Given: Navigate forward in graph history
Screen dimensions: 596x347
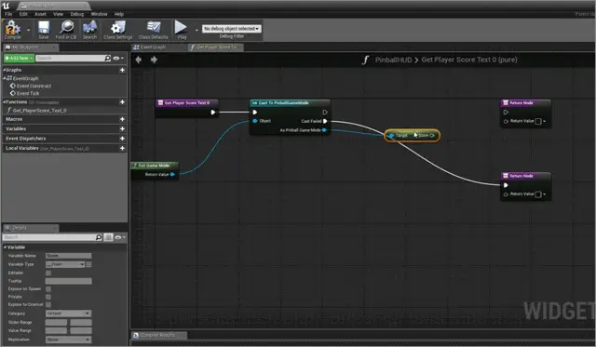Looking at the screenshot, I should tap(154, 60).
